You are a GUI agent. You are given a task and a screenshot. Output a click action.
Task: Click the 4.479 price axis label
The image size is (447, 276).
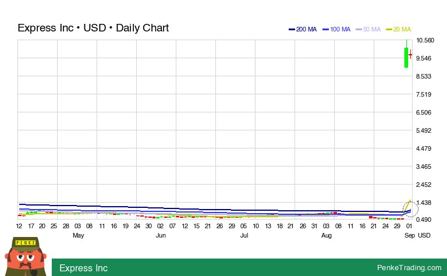coord(424,148)
